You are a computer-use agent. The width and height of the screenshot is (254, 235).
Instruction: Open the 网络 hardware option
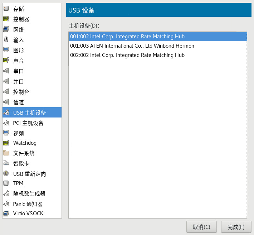tap(32, 29)
